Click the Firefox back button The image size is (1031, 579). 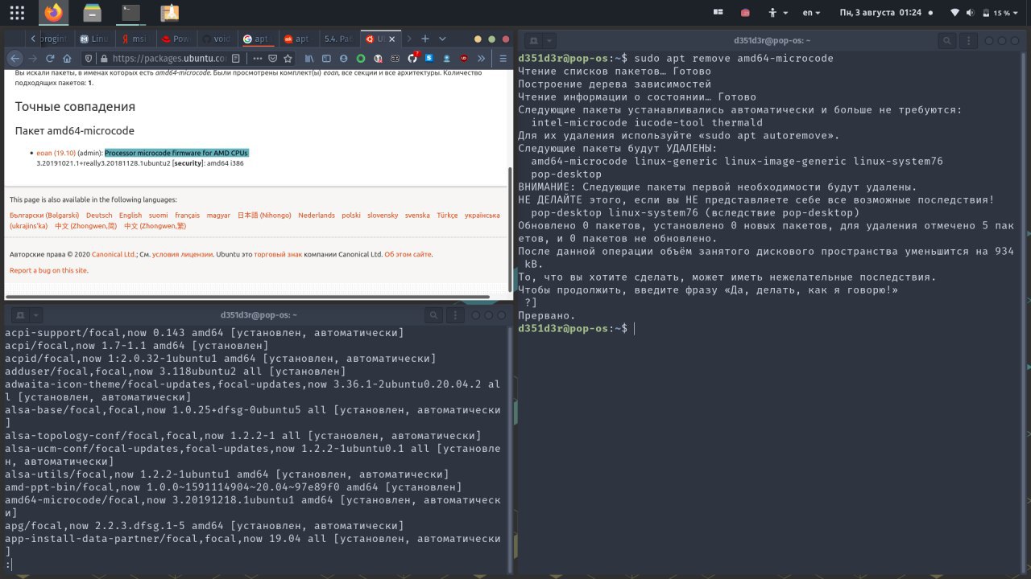14,58
